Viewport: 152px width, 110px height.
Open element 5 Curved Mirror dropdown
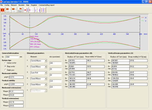pyautogui.click(x=46, y=85)
